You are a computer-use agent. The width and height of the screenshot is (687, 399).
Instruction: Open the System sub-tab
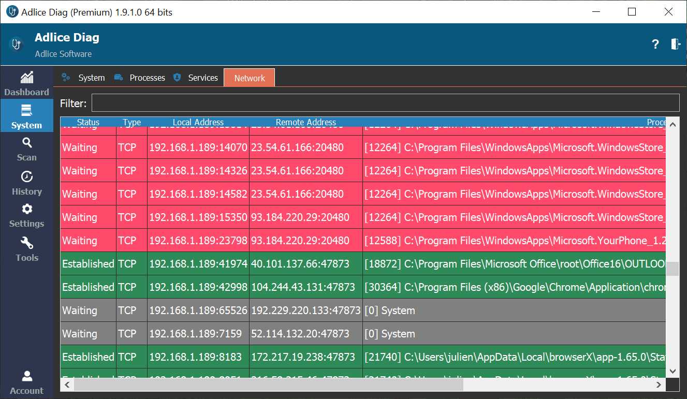[x=91, y=78]
